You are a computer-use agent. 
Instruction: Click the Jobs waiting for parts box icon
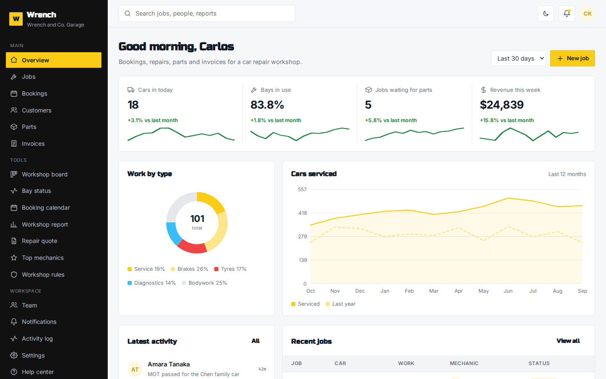(369, 90)
